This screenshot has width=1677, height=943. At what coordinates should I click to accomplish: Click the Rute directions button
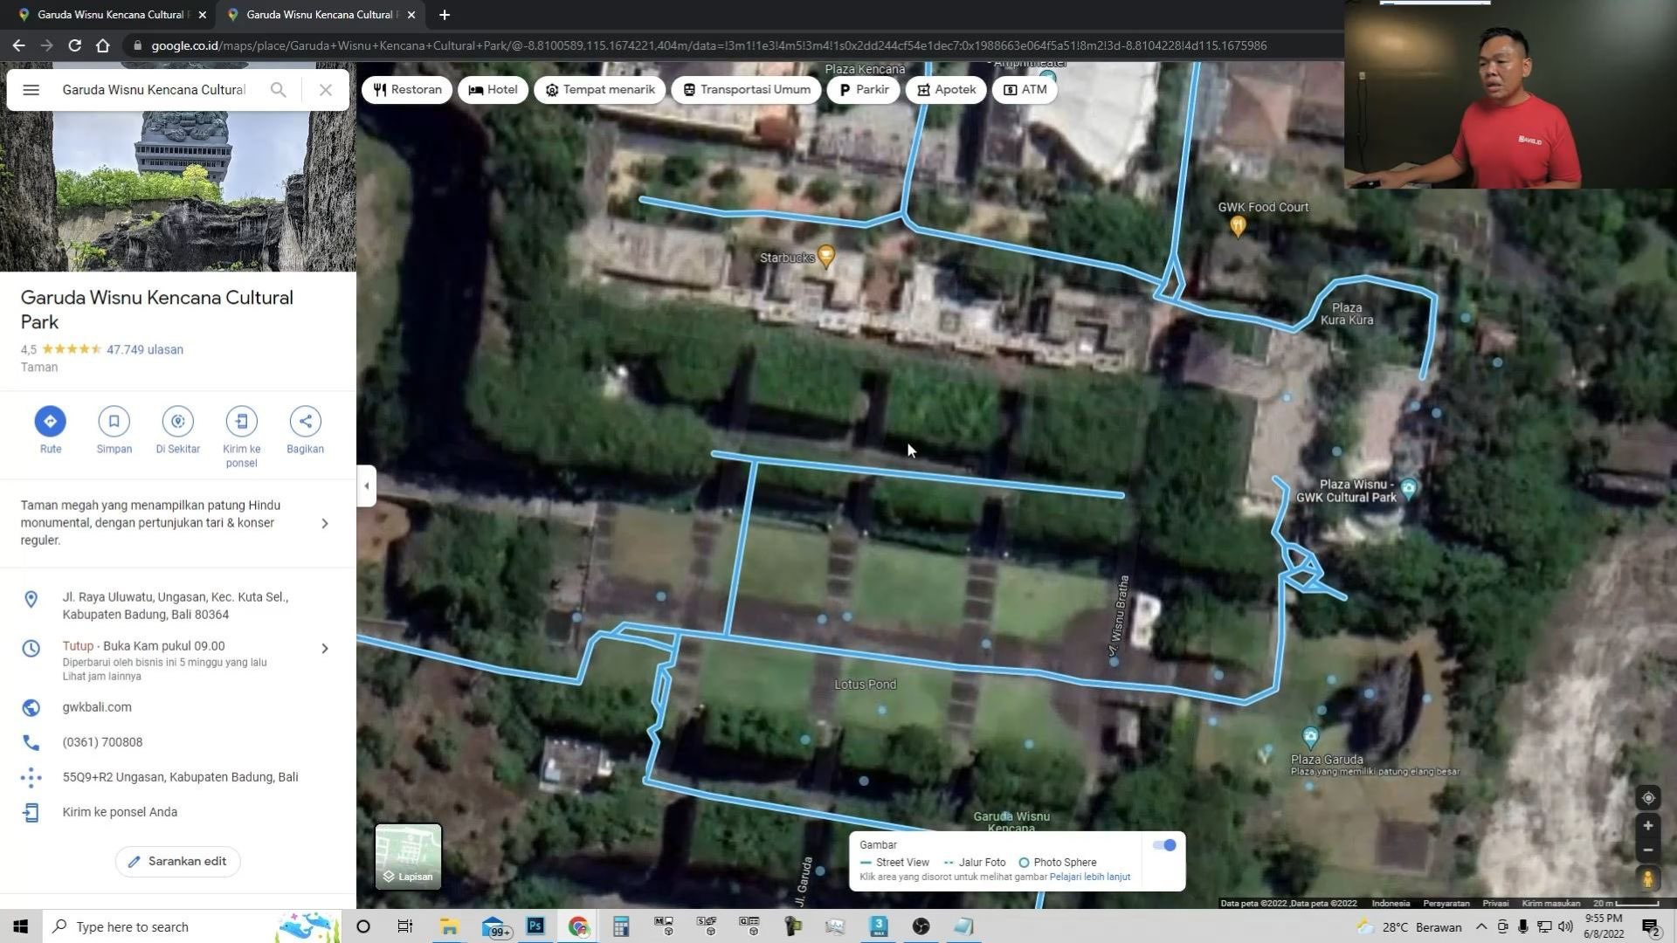(50, 422)
